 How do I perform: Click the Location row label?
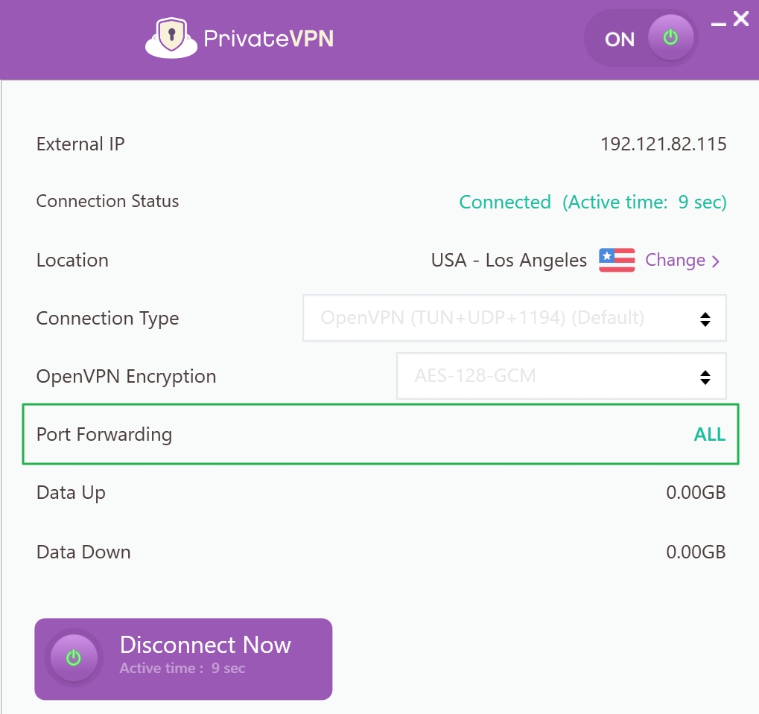(72, 260)
